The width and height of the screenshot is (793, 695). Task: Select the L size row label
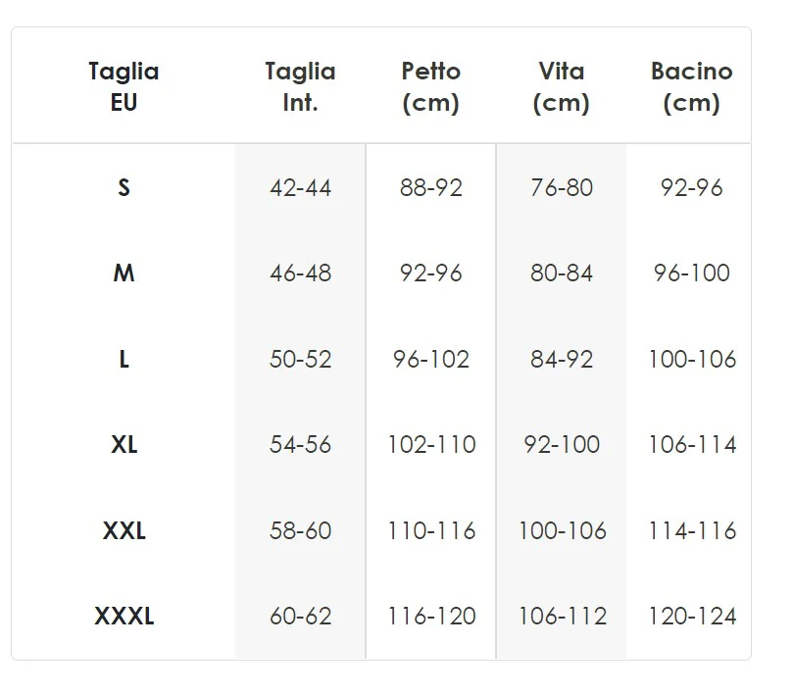click(x=124, y=359)
